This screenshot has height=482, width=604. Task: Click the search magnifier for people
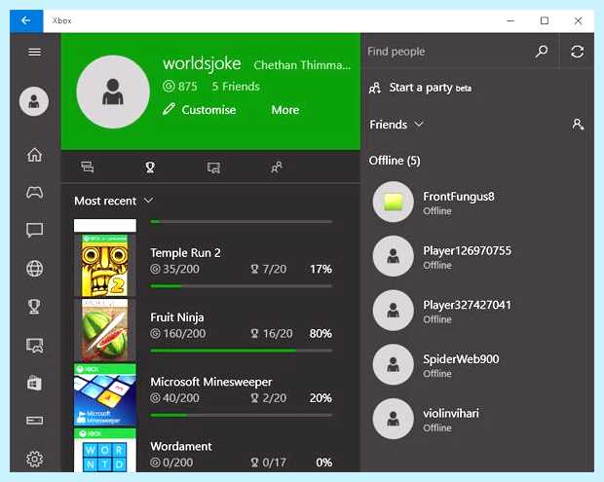(542, 52)
